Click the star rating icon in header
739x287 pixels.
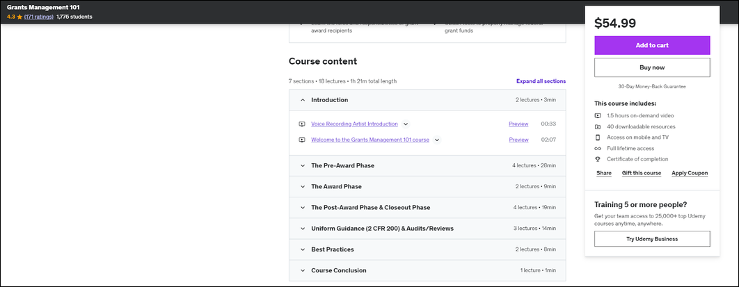coord(19,17)
